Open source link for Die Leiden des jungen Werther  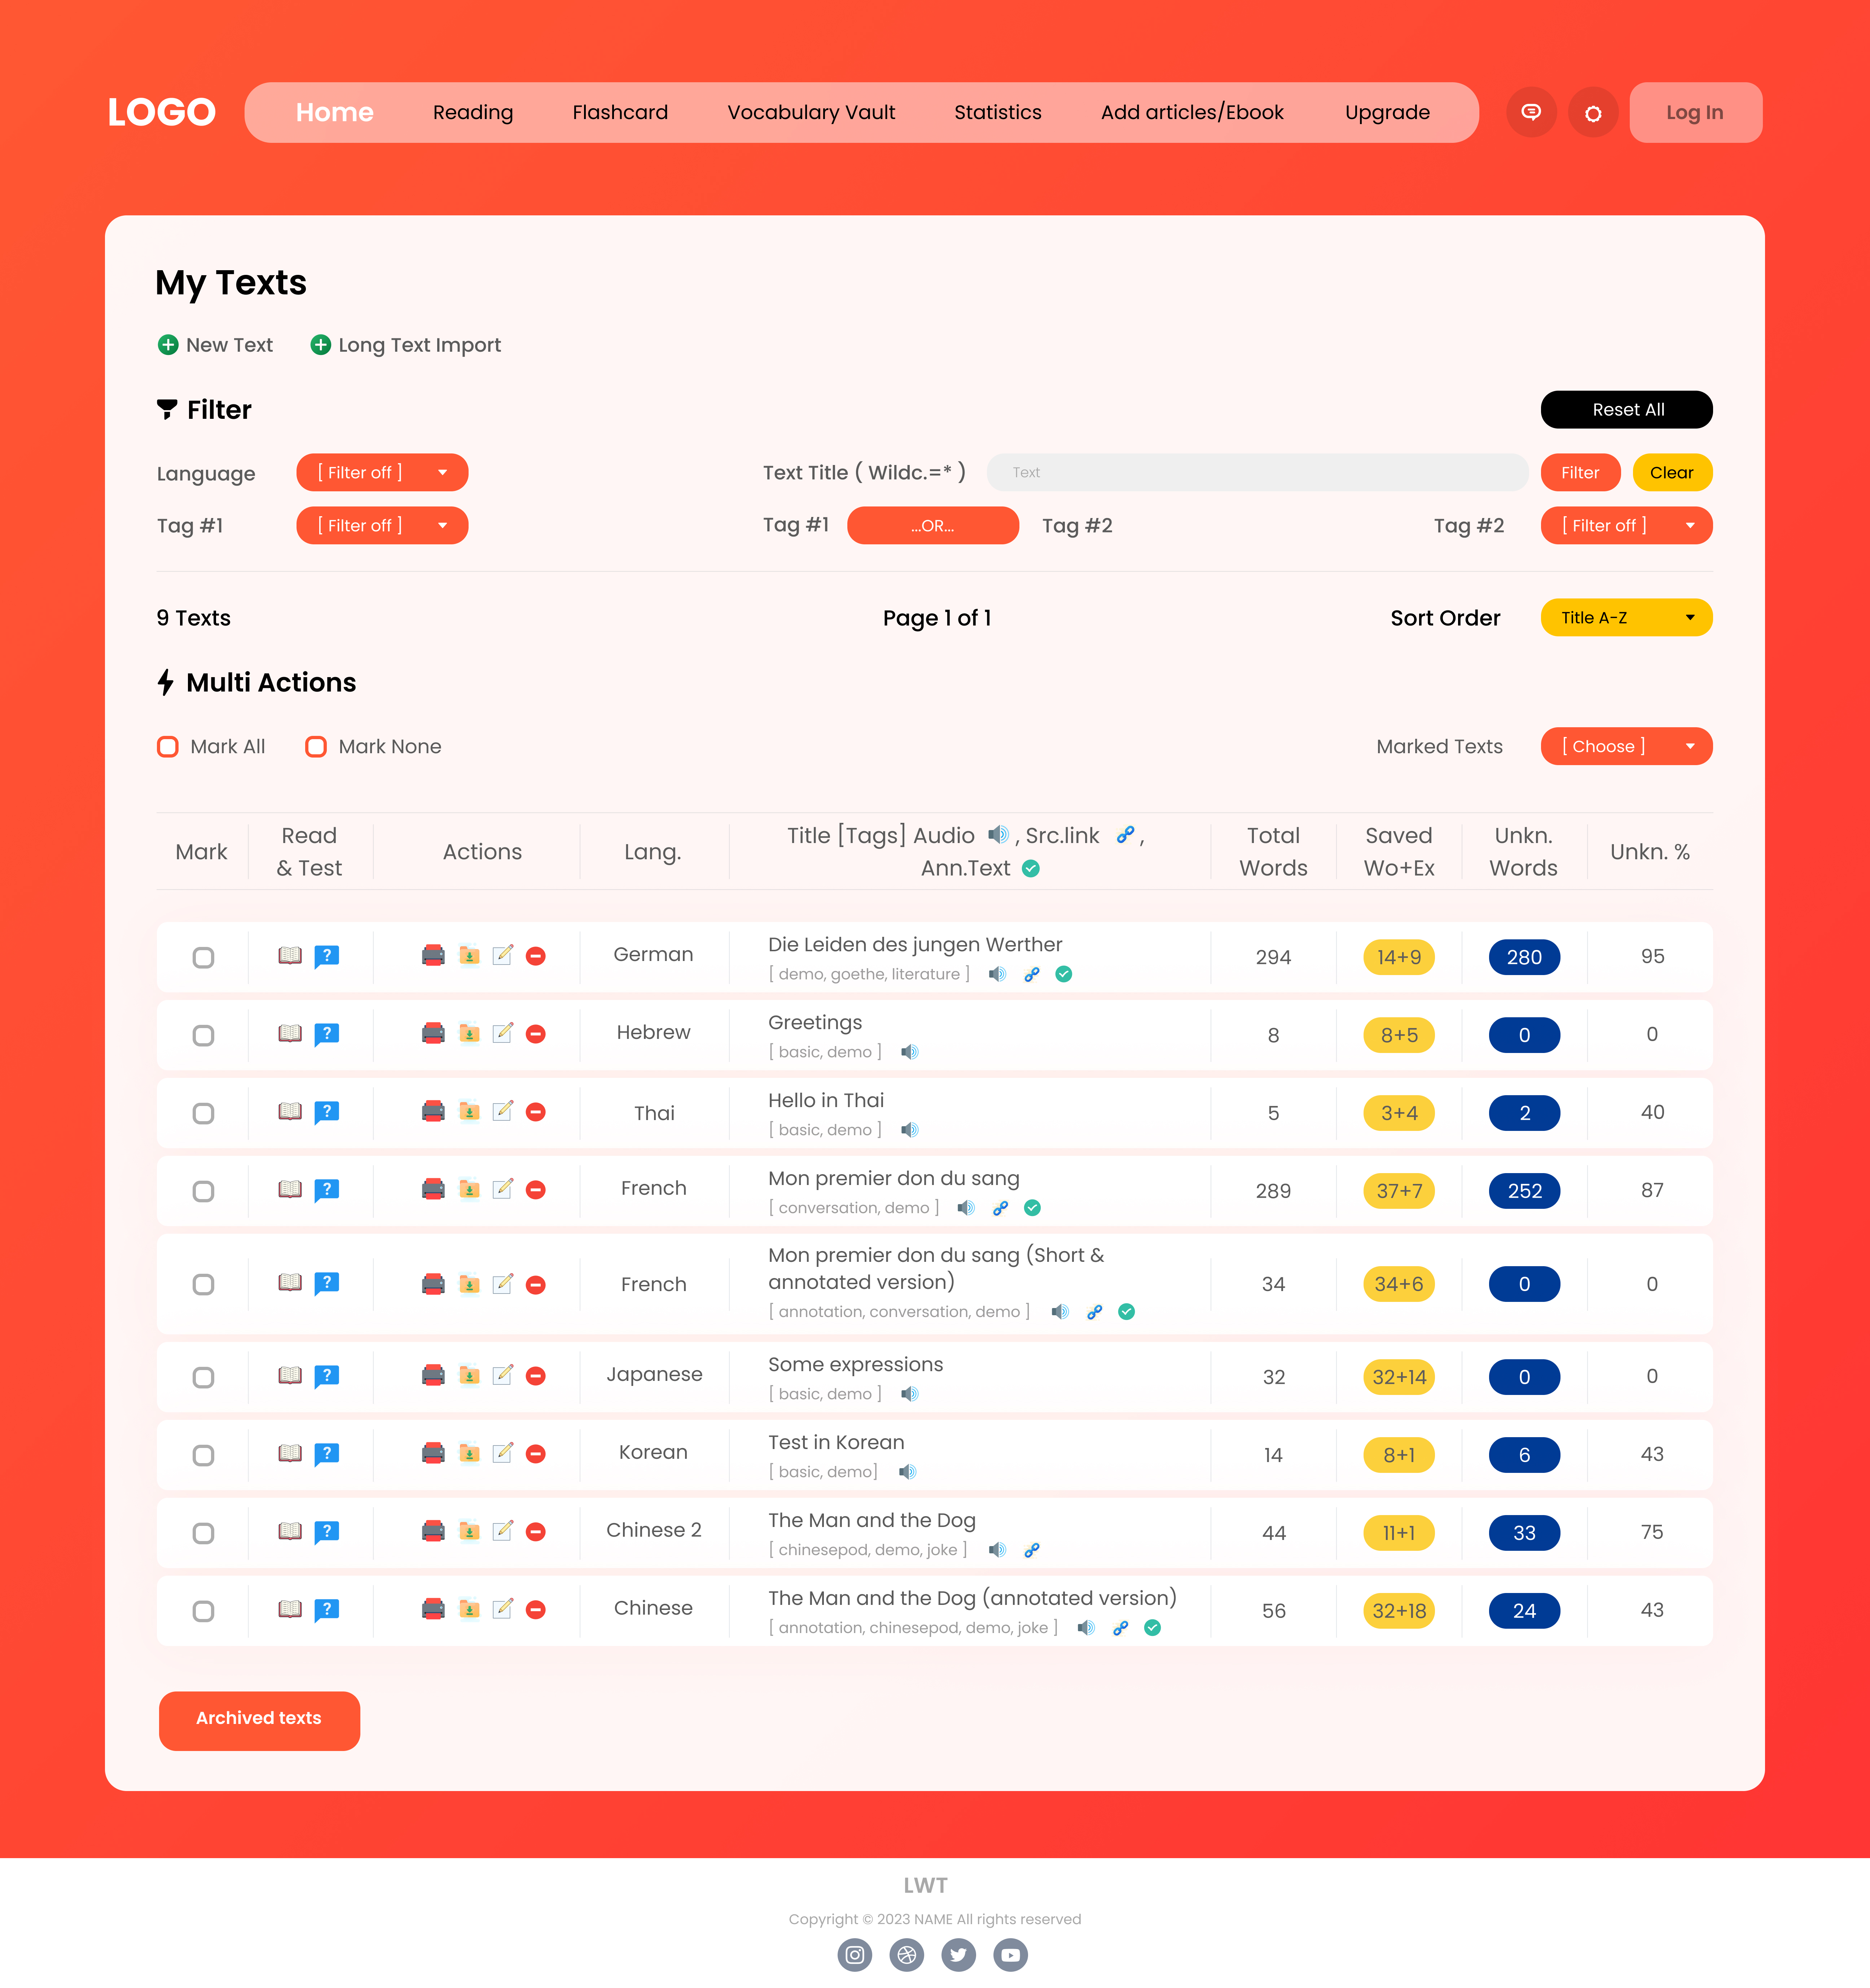tap(1032, 974)
